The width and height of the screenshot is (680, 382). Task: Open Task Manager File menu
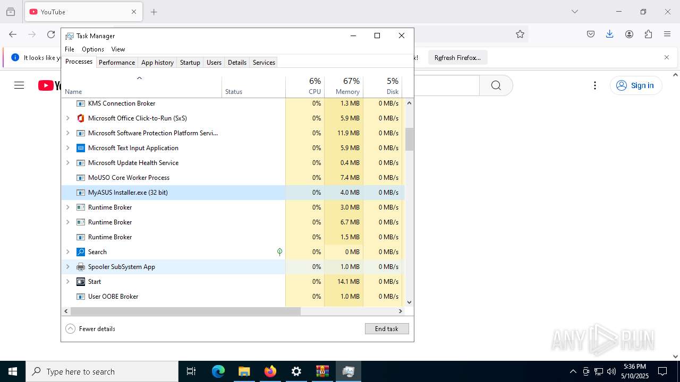click(70, 49)
